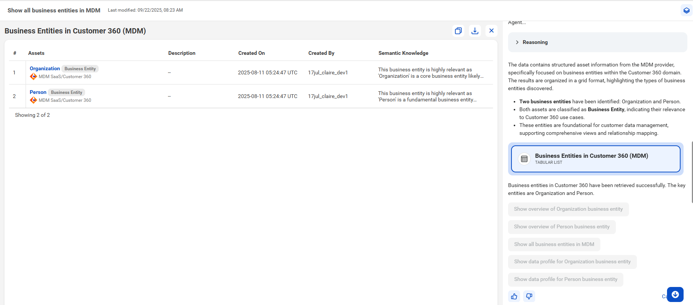The width and height of the screenshot is (693, 305).
Task: Copy the Business Entities table
Action: (458, 31)
